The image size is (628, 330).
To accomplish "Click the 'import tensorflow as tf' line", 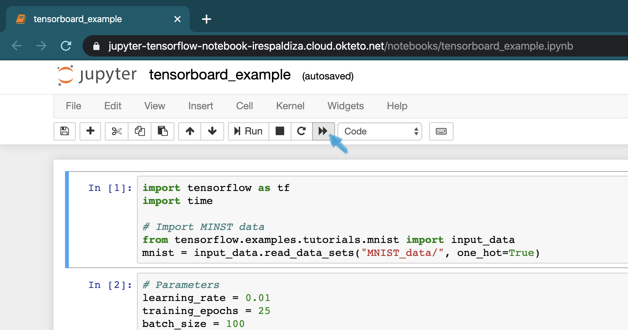I will pos(216,188).
